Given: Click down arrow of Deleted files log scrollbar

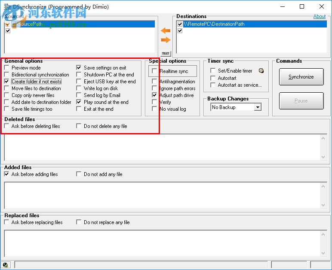Looking at the screenshot, I should (x=323, y=157).
